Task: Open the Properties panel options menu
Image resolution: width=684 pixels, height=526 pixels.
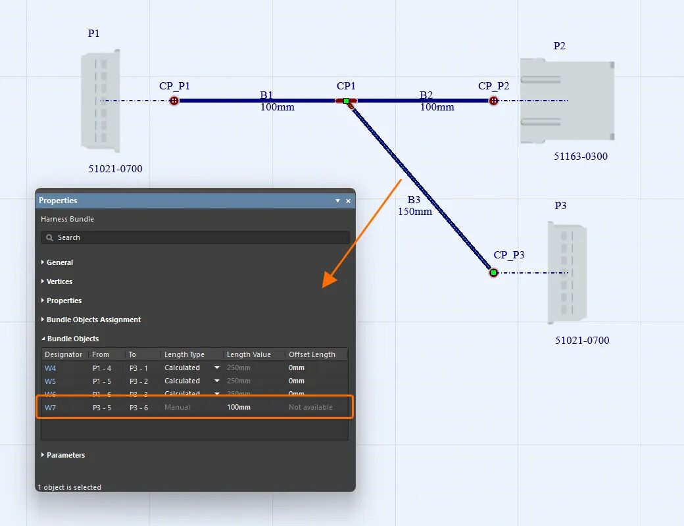Action: click(338, 201)
